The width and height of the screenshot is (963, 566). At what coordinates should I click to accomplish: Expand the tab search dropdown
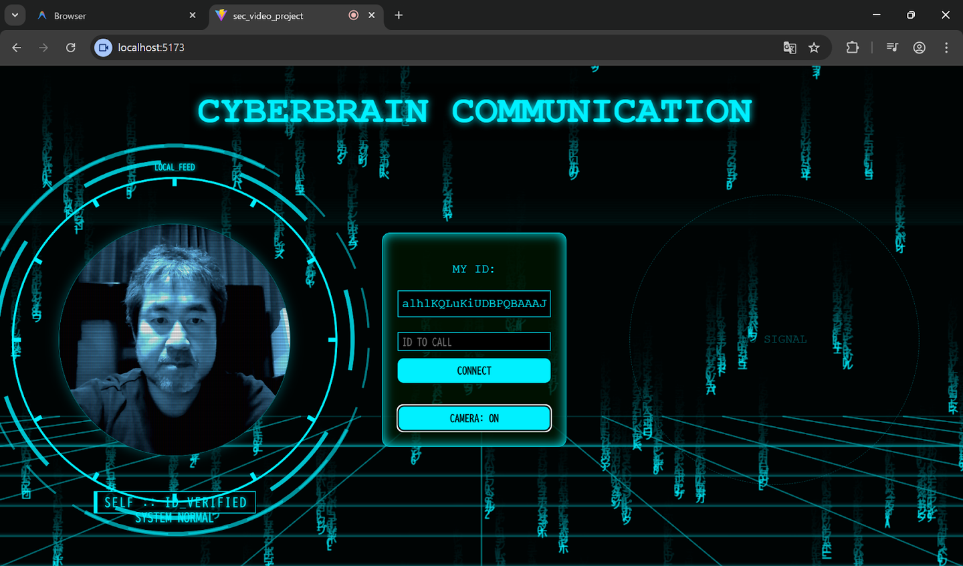coord(15,15)
